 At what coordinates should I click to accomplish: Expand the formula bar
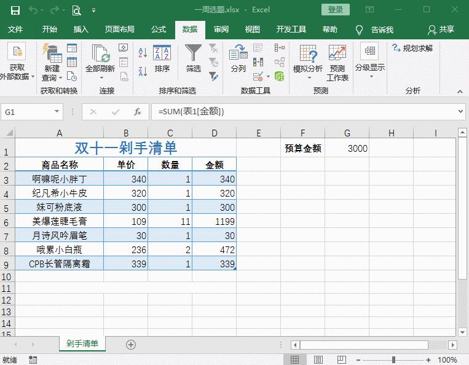coord(460,111)
